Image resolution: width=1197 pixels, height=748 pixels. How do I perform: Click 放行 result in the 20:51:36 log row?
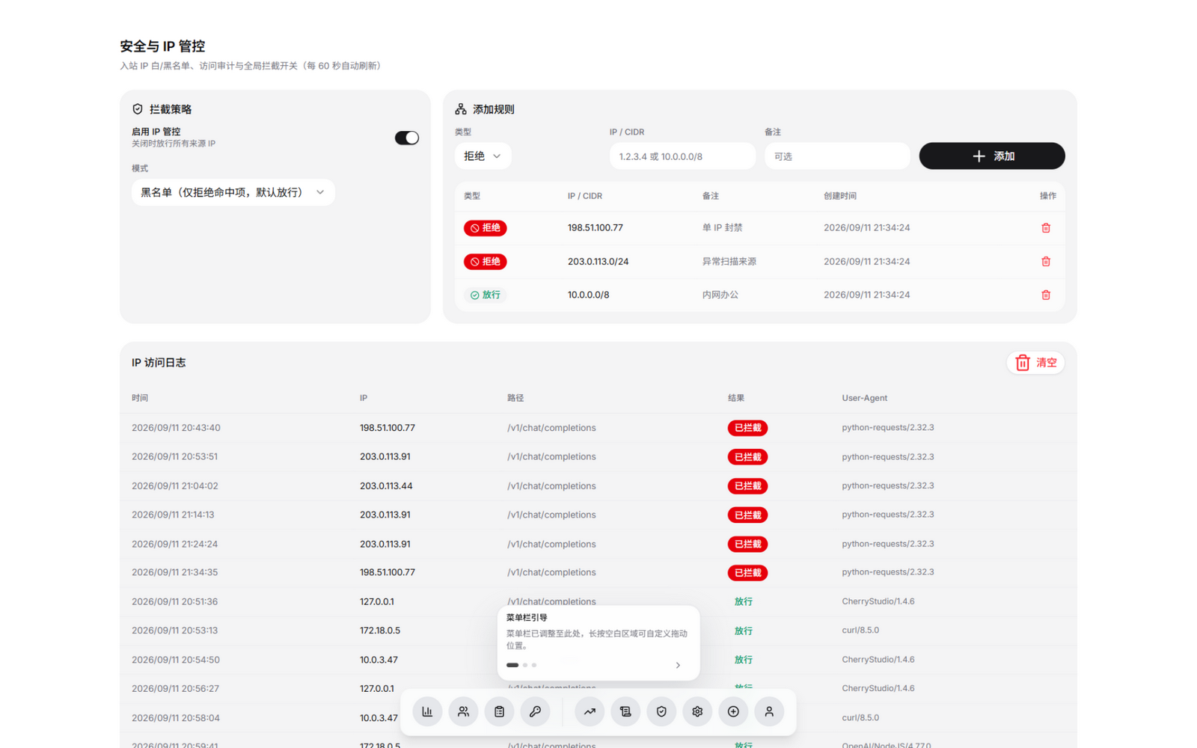(743, 601)
